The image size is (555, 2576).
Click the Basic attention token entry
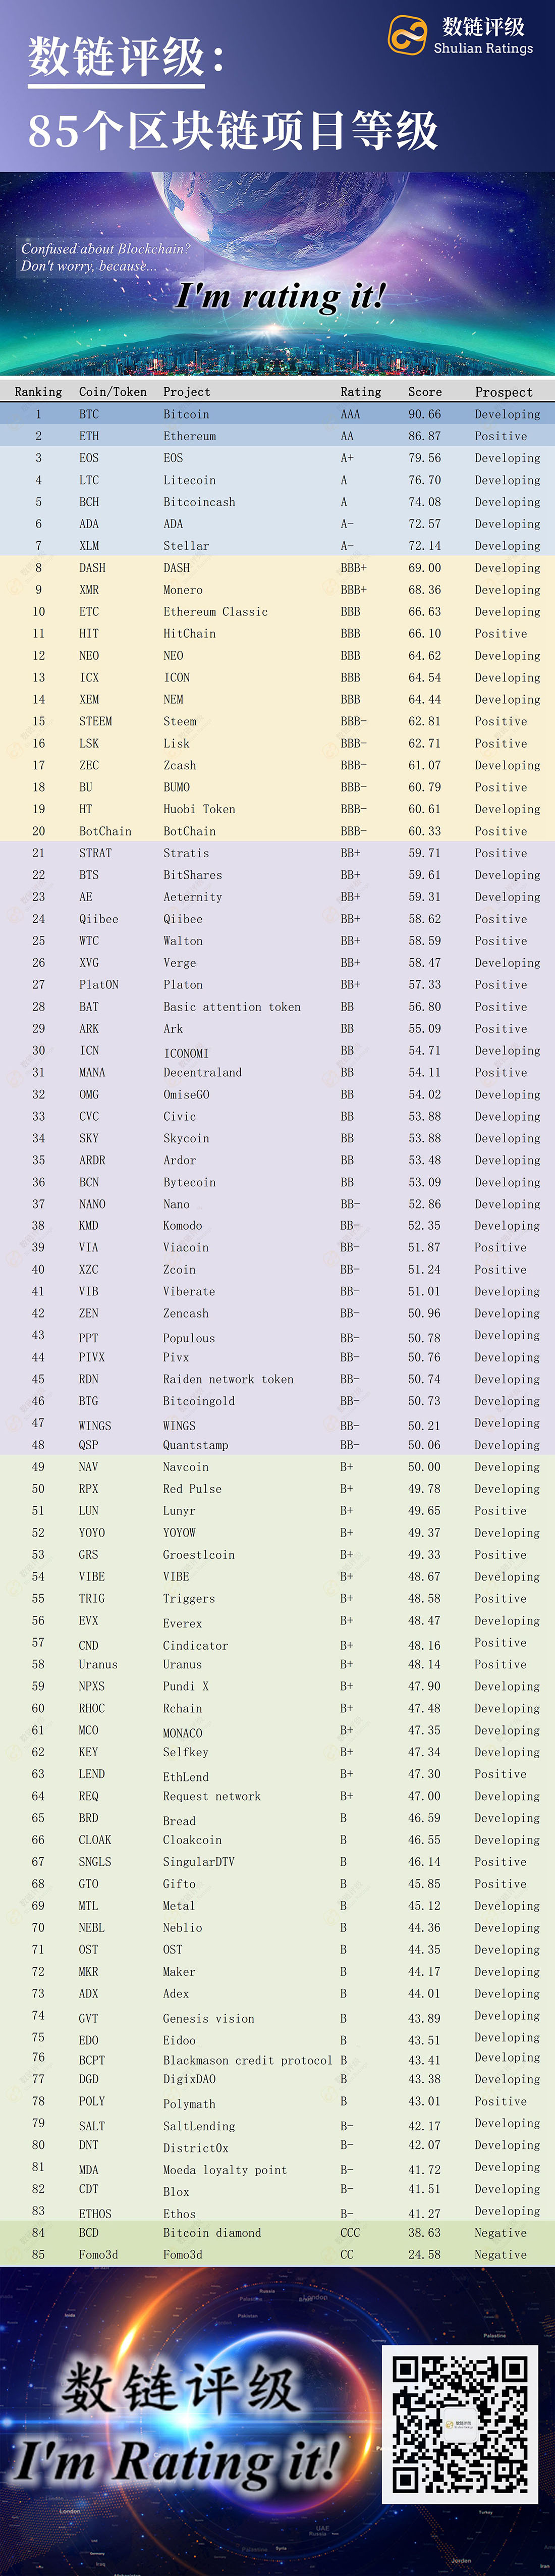point(232,1007)
